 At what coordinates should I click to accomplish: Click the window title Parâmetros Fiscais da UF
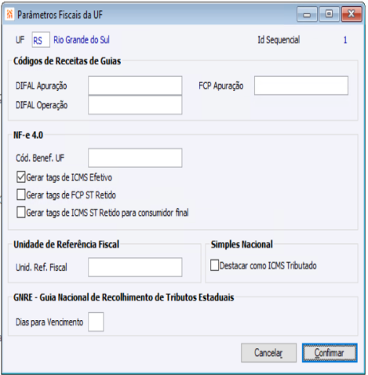(x=60, y=15)
